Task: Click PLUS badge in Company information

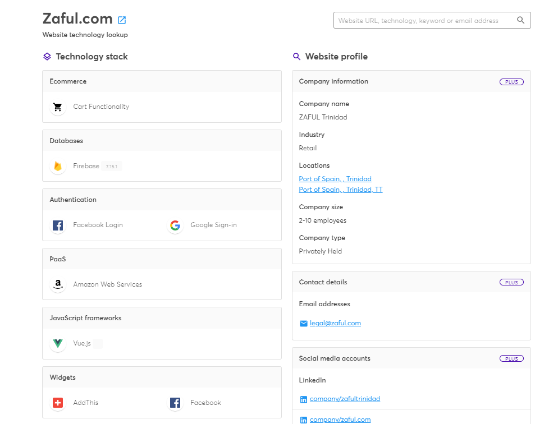Action: point(511,82)
